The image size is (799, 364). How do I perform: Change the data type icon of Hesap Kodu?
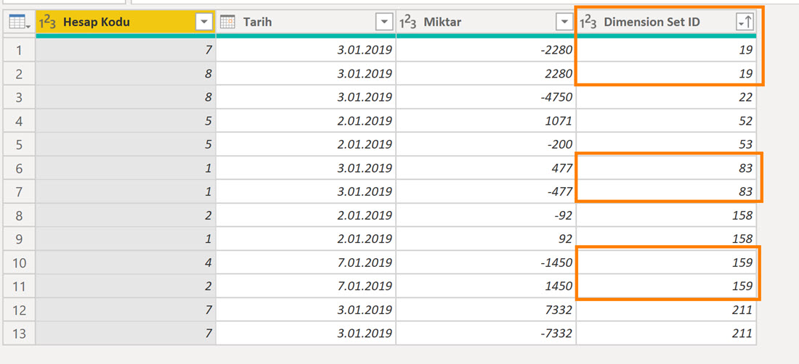click(48, 22)
